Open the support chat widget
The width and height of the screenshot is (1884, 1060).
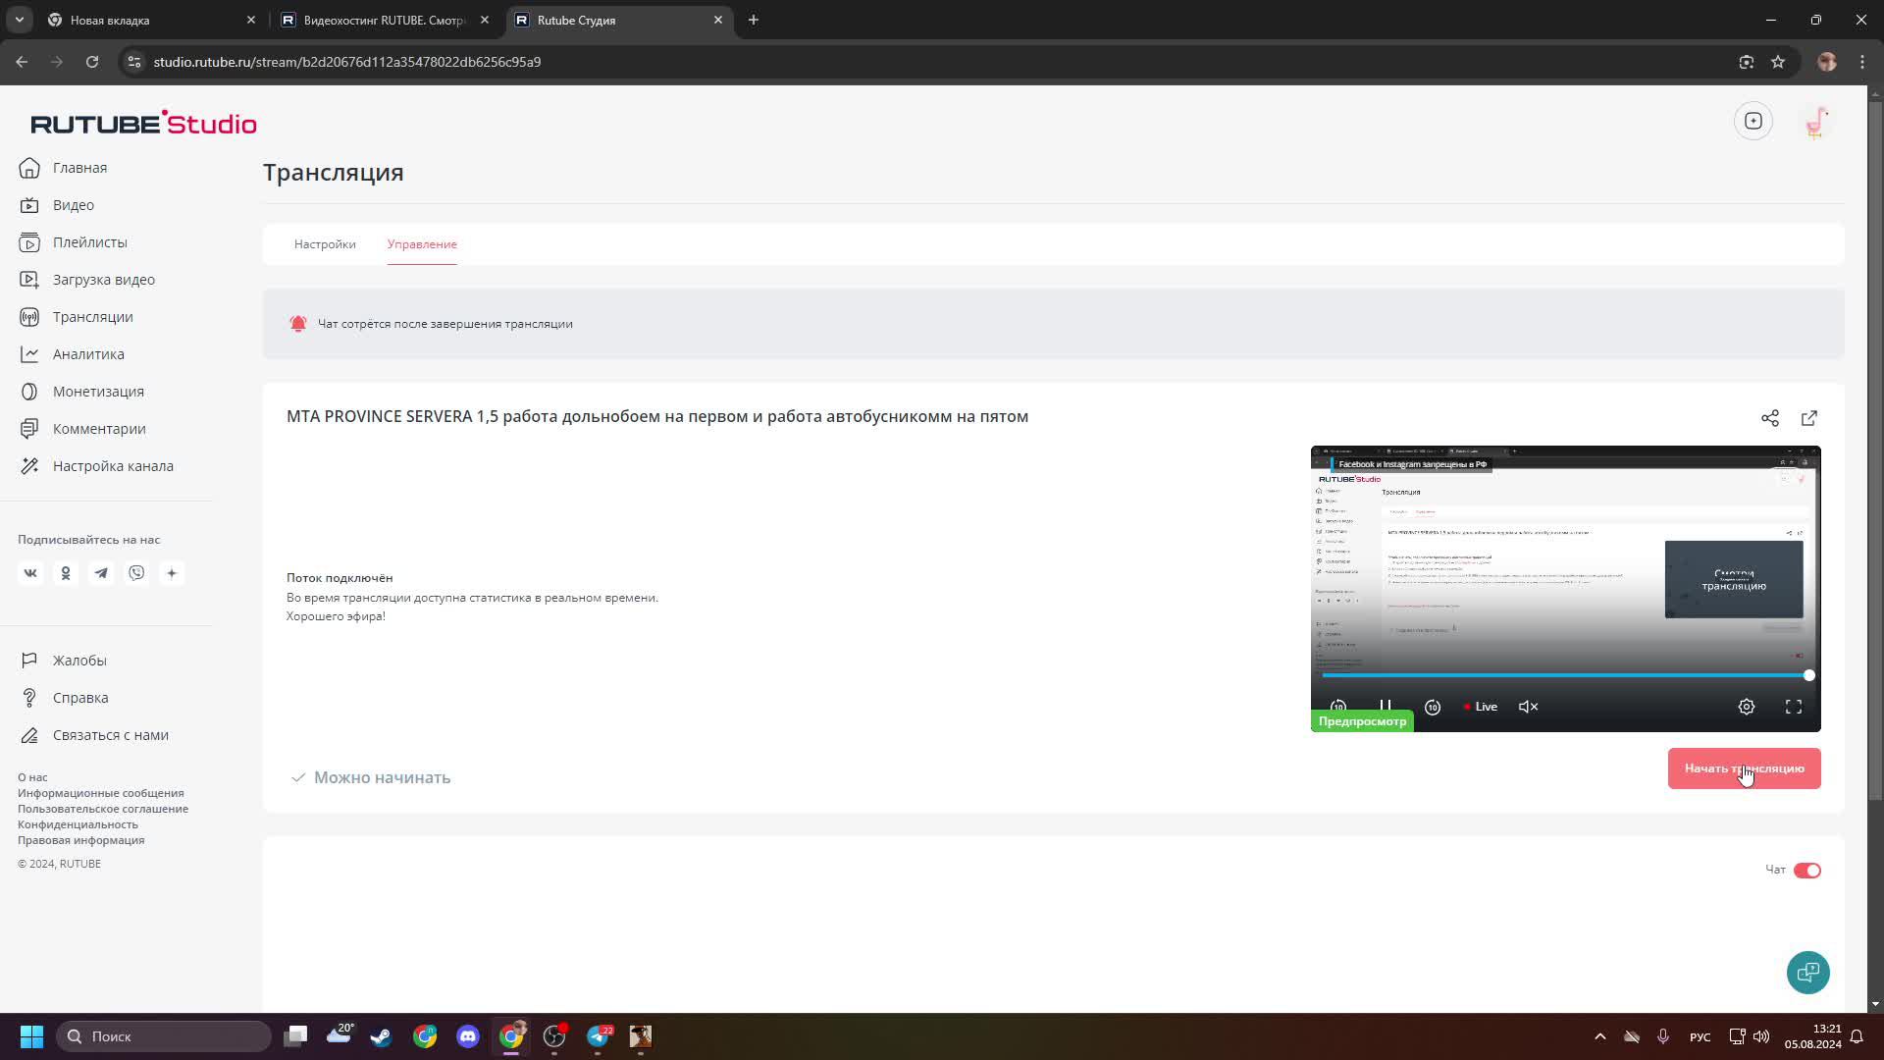point(1807,973)
